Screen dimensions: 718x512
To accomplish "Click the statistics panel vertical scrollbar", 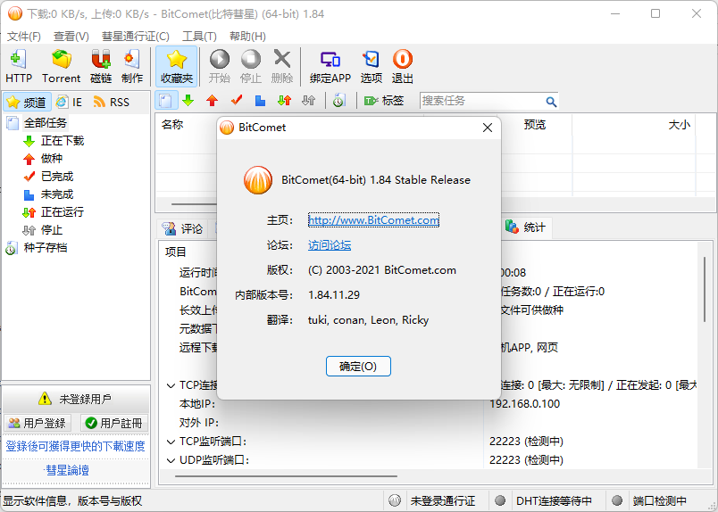I will pos(705,289).
